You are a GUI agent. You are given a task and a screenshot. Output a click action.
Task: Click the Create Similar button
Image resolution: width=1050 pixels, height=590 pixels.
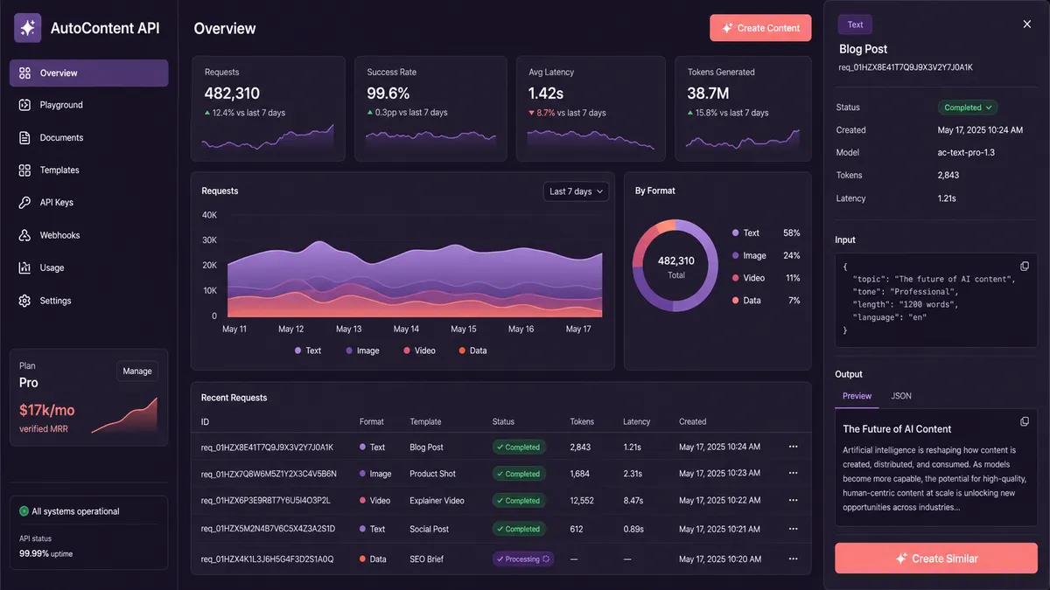pyautogui.click(x=936, y=559)
